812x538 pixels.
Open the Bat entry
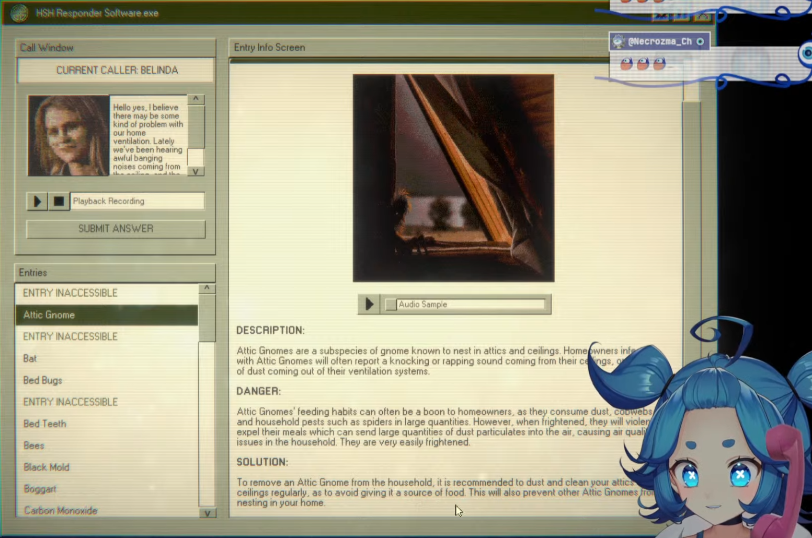click(x=107, y=358)
